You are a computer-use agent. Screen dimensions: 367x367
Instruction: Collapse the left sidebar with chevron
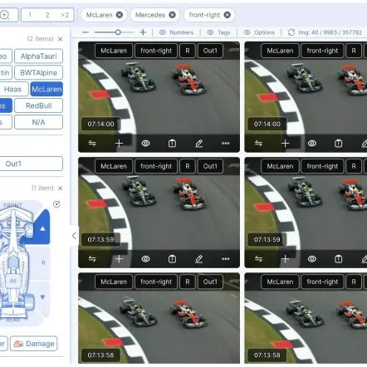pyautogui.click(x=74, y=236)
